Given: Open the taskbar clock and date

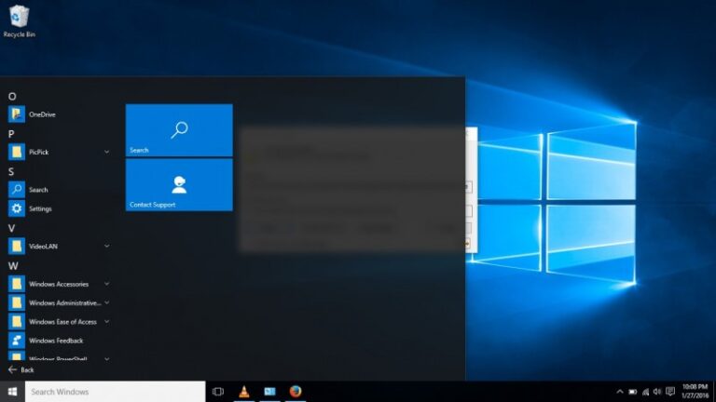Looking at the screenshot, I should pos(695,392).
